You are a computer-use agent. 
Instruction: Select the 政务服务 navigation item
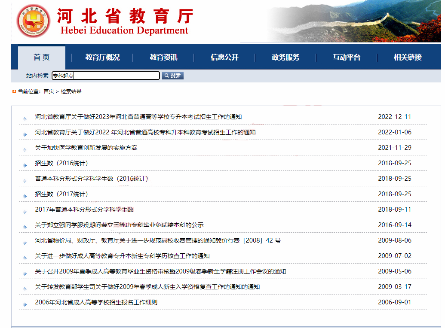pyautogui.click(x=285, y=57)
